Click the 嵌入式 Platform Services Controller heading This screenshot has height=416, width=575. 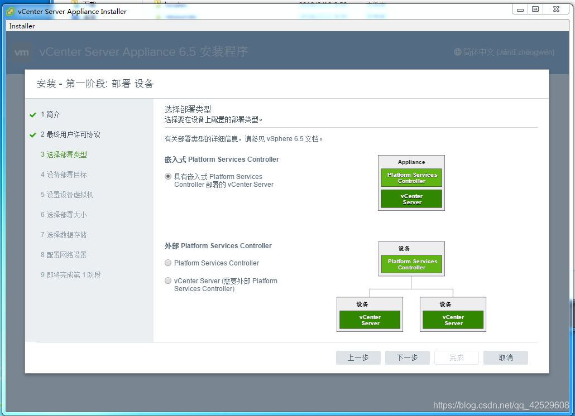(x=222, y=159)
